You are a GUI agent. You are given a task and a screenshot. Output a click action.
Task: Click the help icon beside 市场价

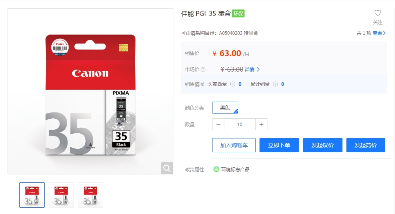[203, 69]
